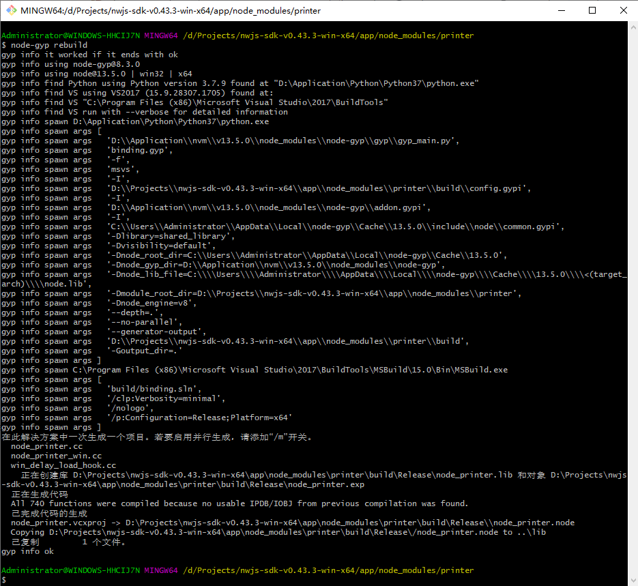The width and height of the screenshot is (638, 586).
Task: Maximize the MINGW64 terminal window
Action: (592, 10)
